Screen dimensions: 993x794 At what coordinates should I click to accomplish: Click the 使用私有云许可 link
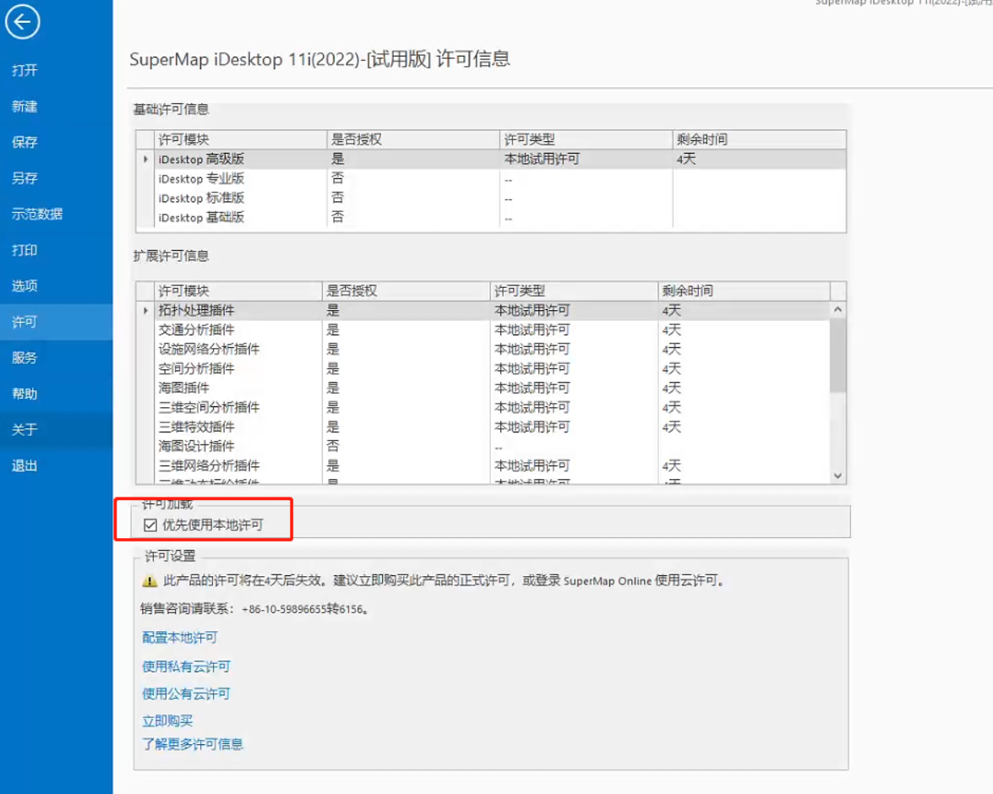(x=186, y=666)
